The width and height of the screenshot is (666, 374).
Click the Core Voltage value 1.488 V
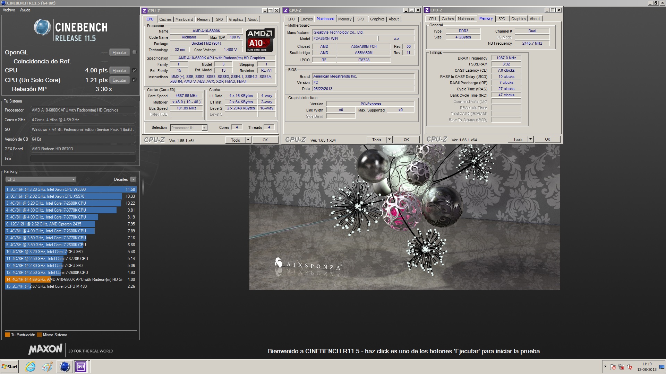(230, 50)
